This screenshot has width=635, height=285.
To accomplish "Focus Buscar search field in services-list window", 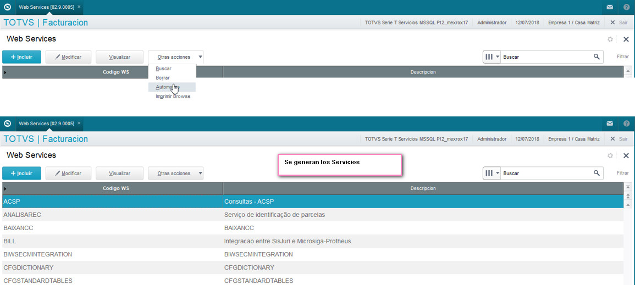I will (x=546, y=173).
